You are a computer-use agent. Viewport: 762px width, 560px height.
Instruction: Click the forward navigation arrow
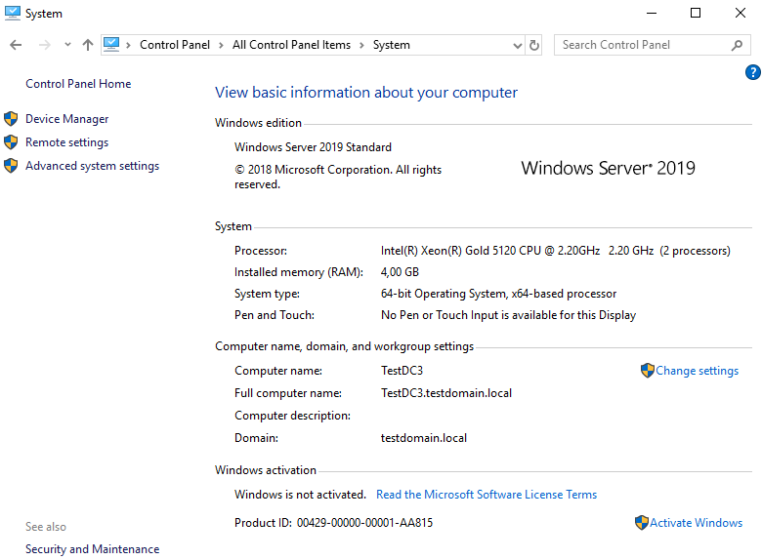pyautogui.click(x=44, y=45)
